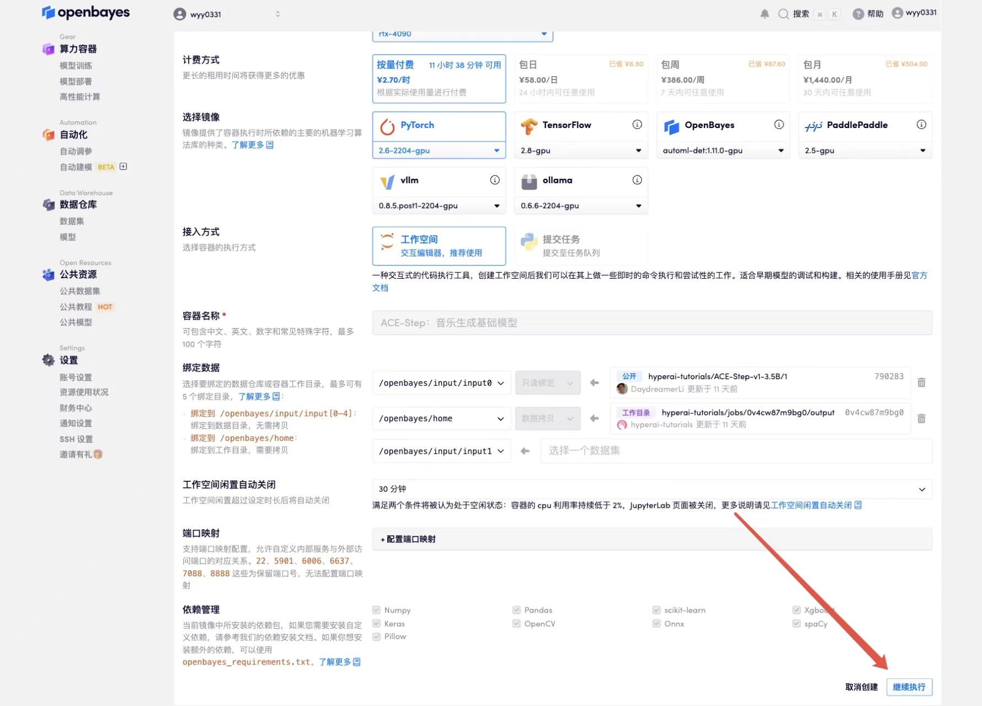
Task: Click the 取消创建 button
Action: (861, 687)
